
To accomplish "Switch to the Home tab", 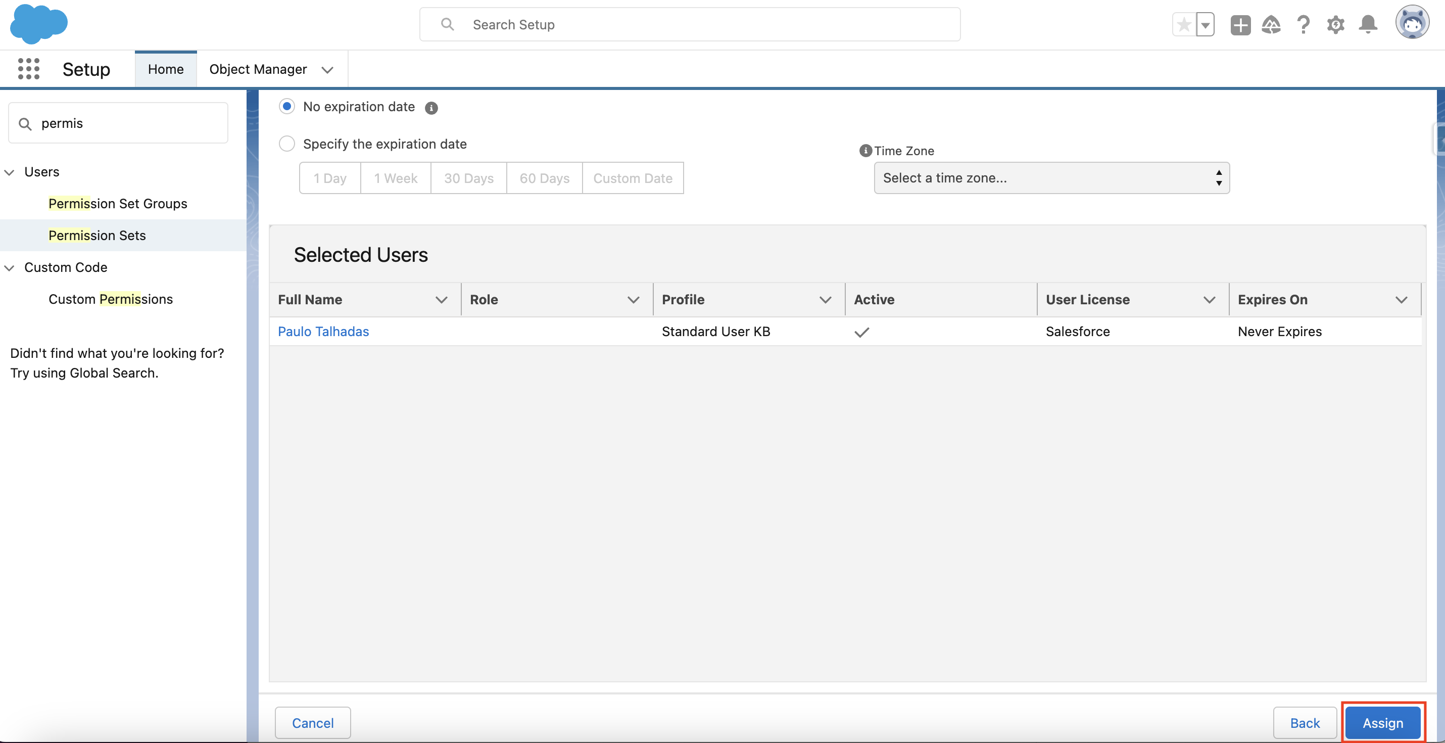I will coord(166,69).
